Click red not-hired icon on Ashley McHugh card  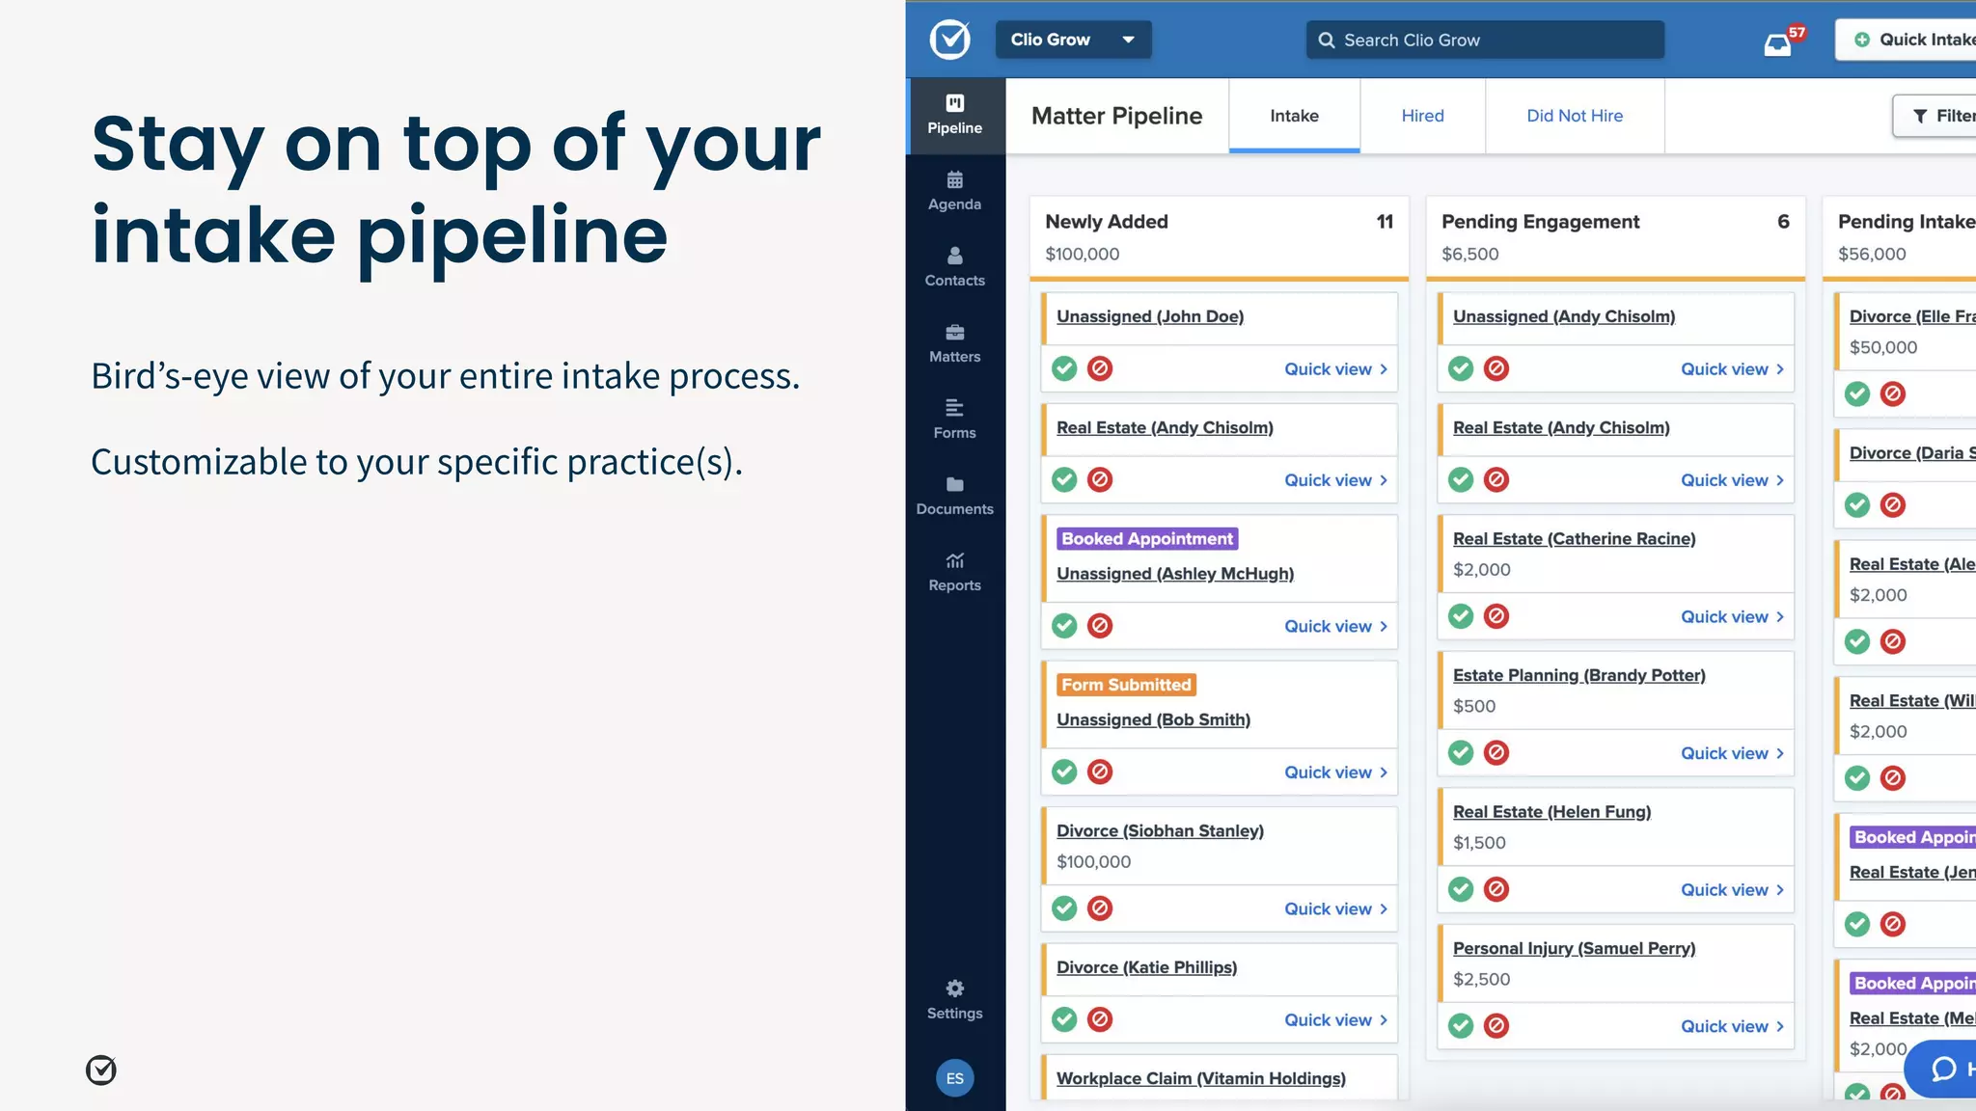1100,626
